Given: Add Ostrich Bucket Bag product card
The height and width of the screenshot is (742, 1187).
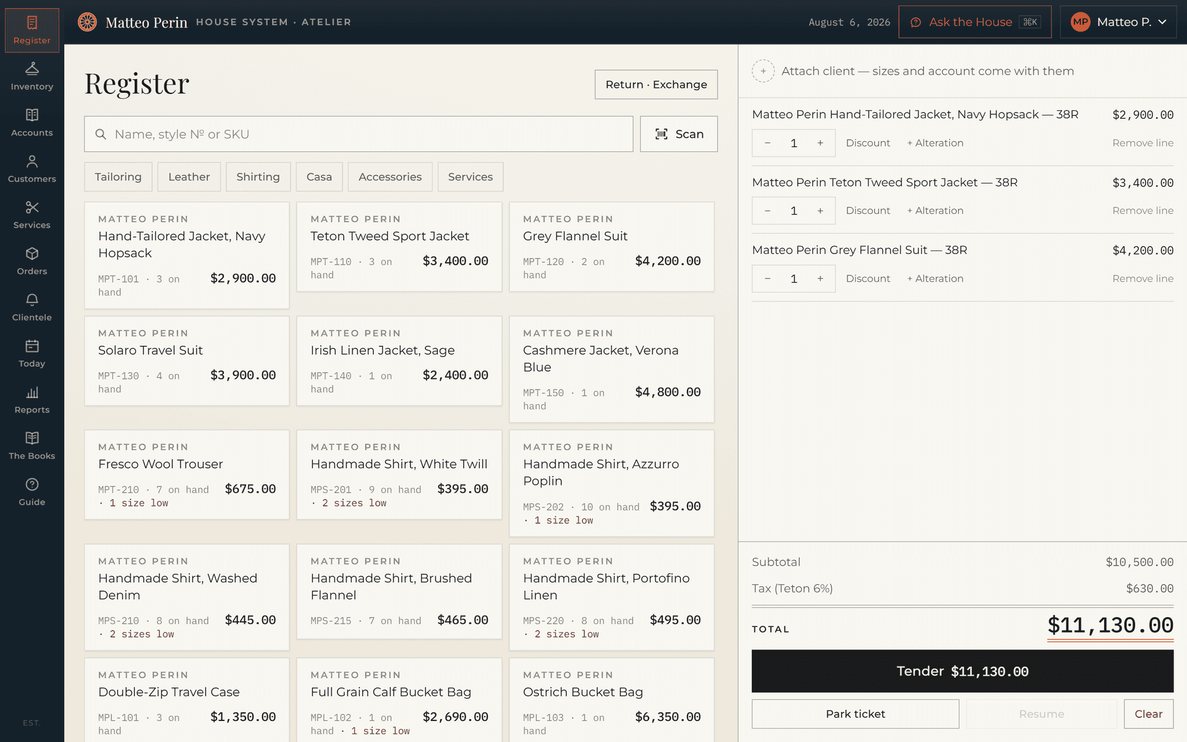Looking at the screenshot, I should (x=611, y=700).
